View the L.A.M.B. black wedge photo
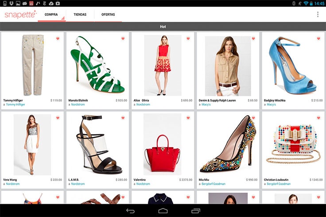326x217 pixels. pos(99,145)
